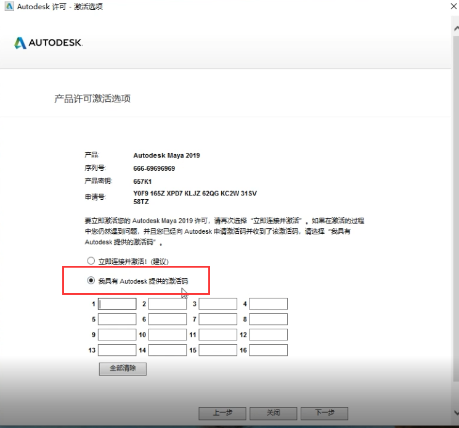This screenshot has height=428, width=459.
Task: Click request code line starting Y0F9 165Z
Action: tap(195, 194)
